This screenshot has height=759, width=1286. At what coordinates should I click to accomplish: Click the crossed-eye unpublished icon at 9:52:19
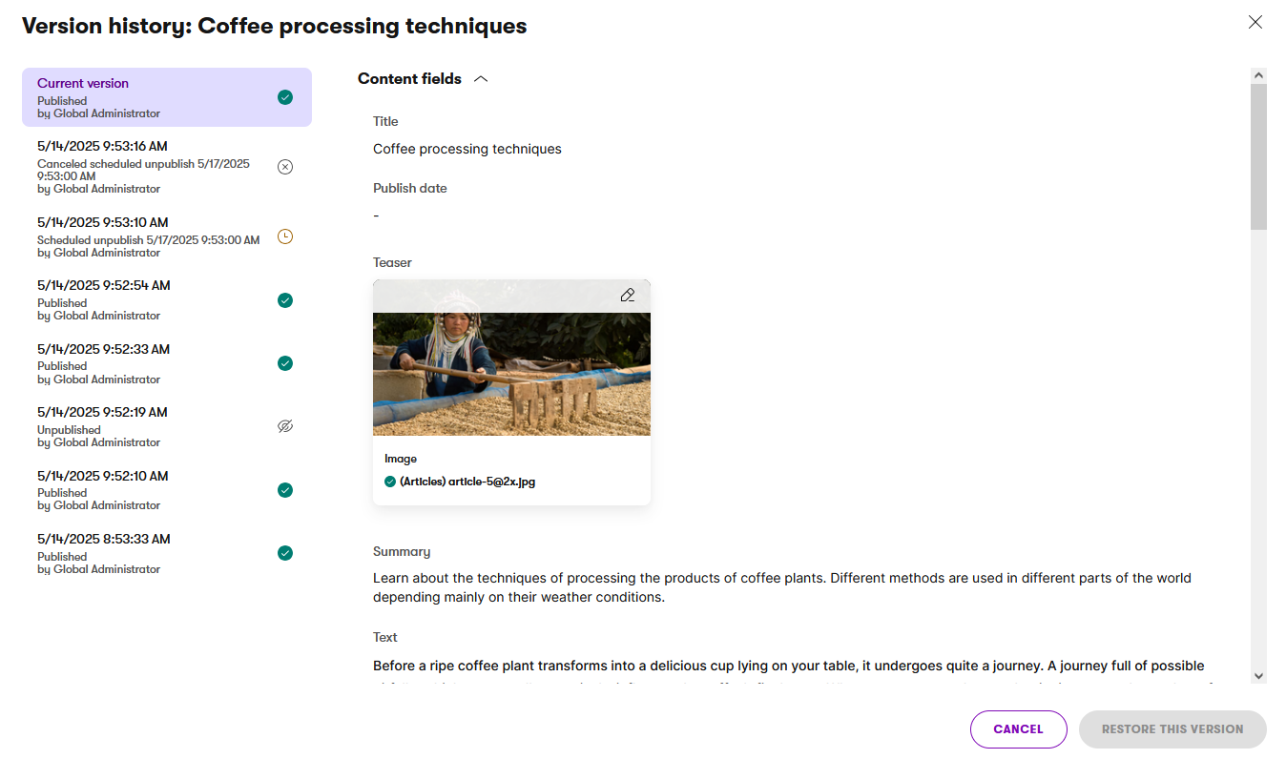[284, 426]
